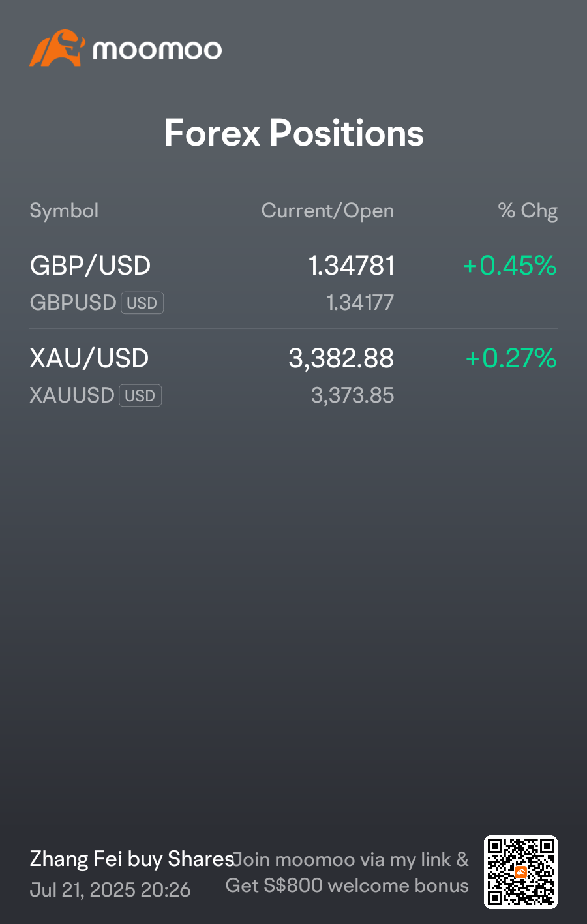Click the % Chg column header
The width and height of the screenshot is (587, 924).
tap(528, 211)
